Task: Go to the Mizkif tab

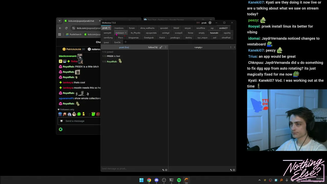Action: click(x=176, y=28)
